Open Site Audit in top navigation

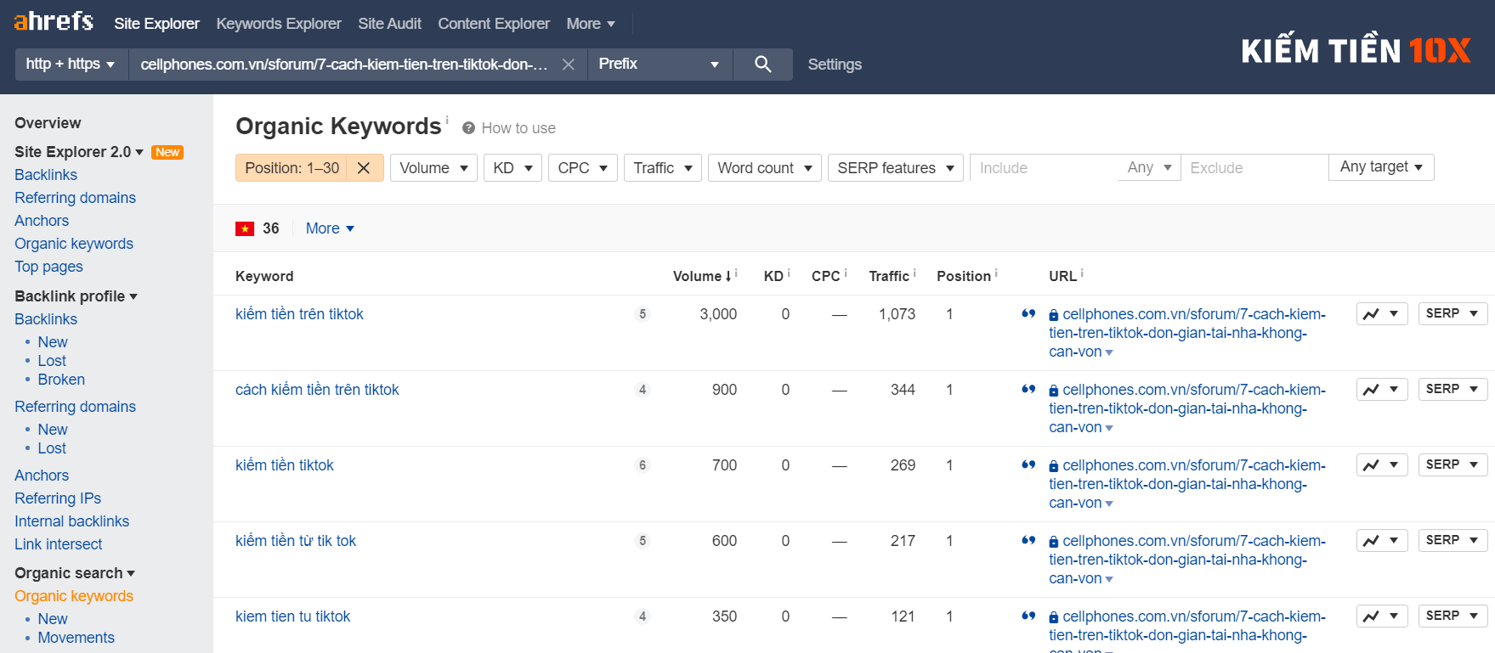coord(389,24)
